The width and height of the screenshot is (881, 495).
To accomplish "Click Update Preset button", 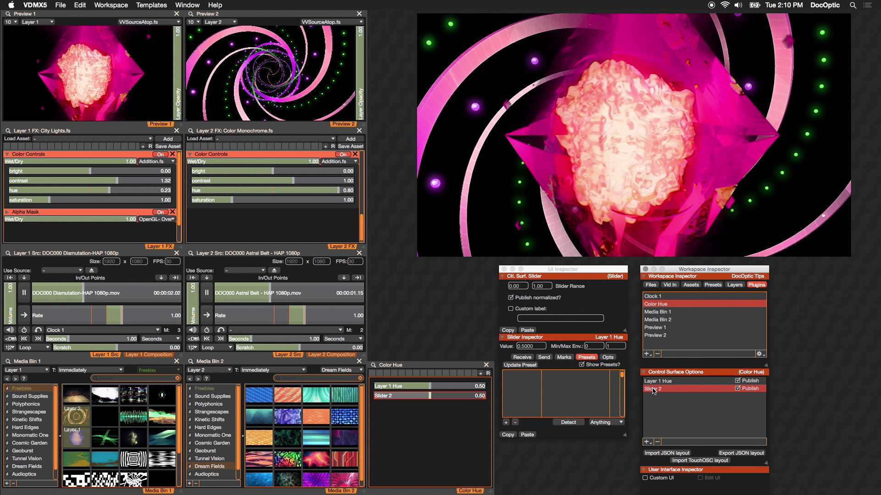I will pos(520,365).
